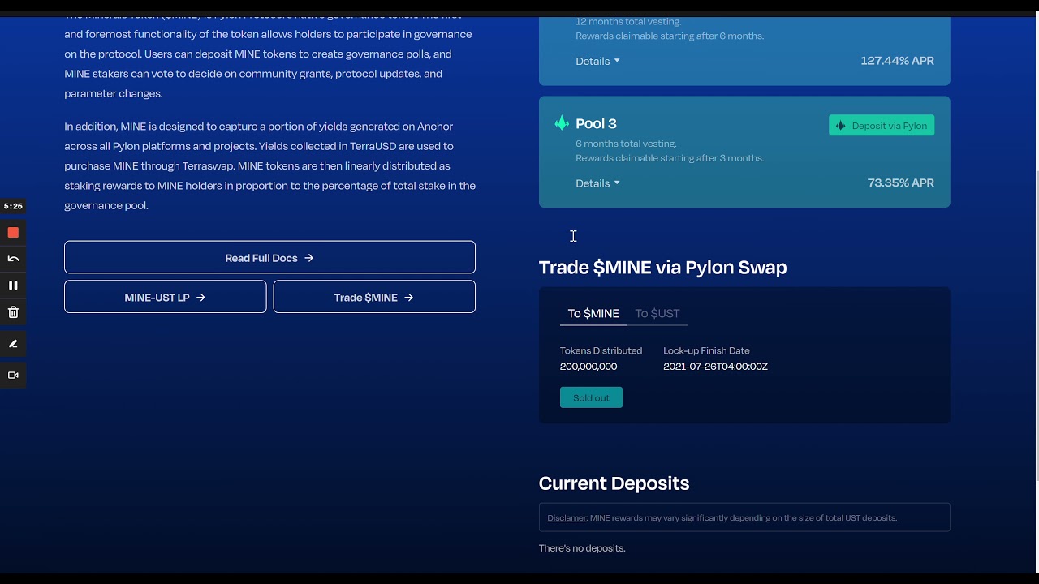Open Read Full Docs
The width and height of the screenshot is (1039, 584).
[269, 258]
